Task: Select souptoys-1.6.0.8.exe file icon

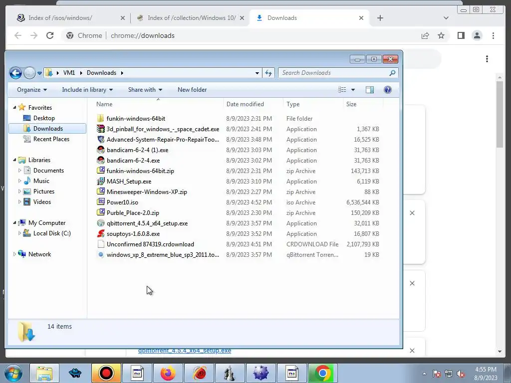Action: tap(101, 233)
